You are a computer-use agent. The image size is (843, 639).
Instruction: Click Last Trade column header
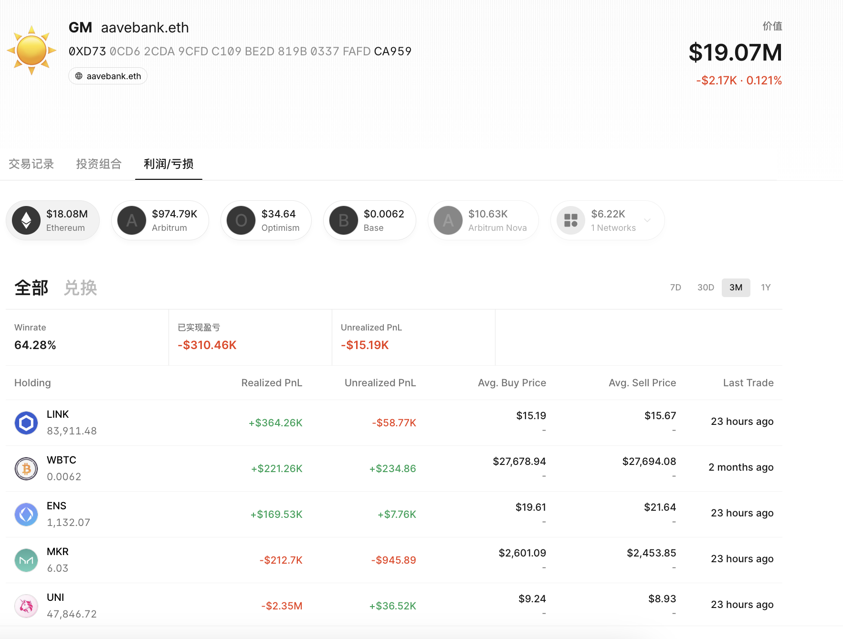pyautogui.click(x=748, y=383)
